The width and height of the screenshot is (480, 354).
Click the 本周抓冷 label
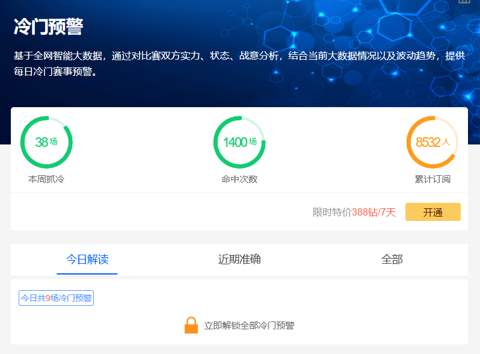(x=46, y=179)
